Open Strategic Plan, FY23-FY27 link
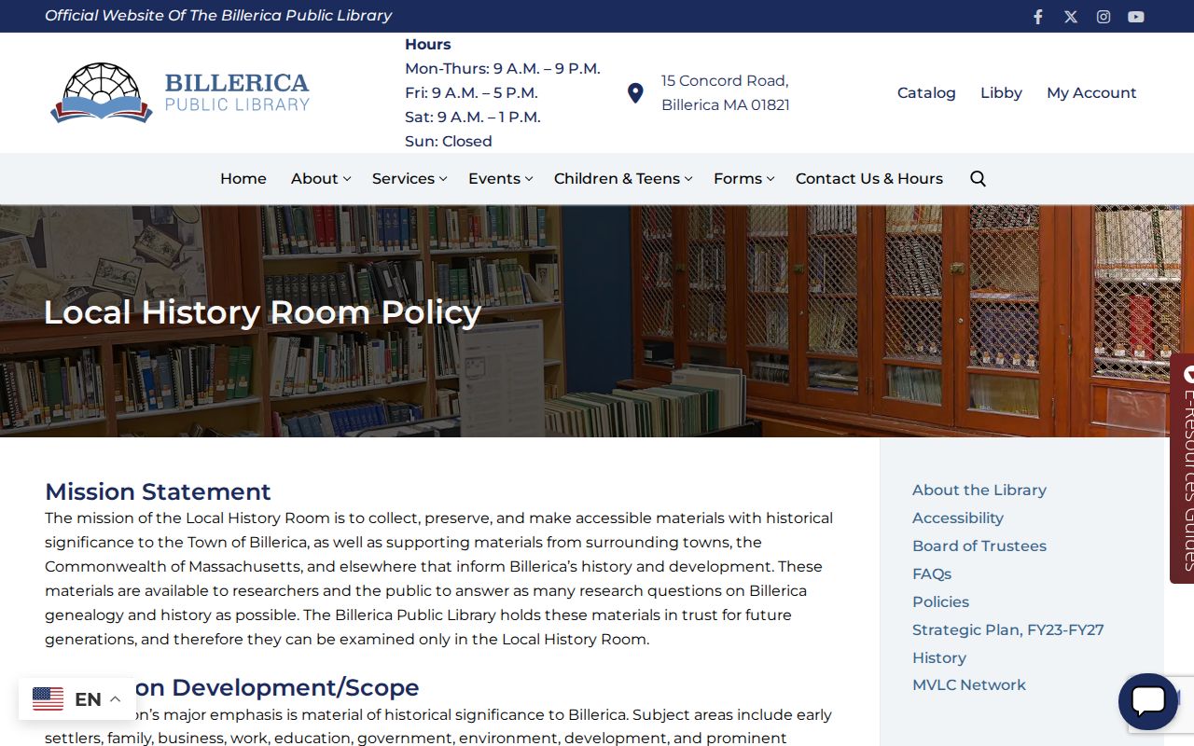1194x746 pixels. pos(1008,629)
